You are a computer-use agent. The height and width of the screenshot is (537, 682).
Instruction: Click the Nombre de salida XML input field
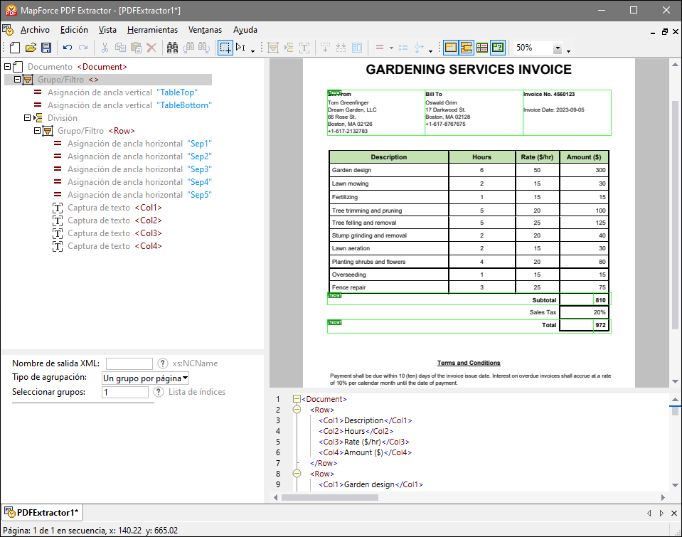click(129, 363)
